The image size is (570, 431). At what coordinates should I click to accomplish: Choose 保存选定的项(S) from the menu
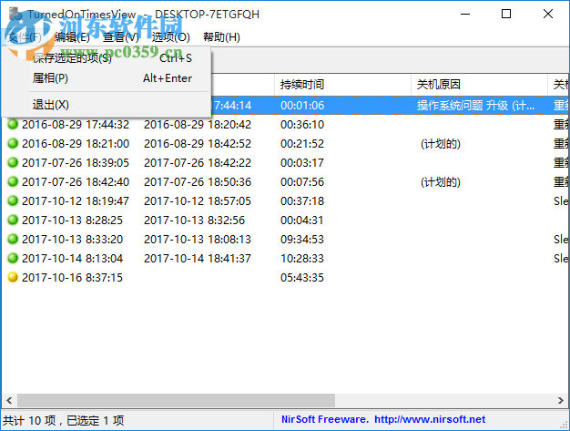(x=107, y=58)
